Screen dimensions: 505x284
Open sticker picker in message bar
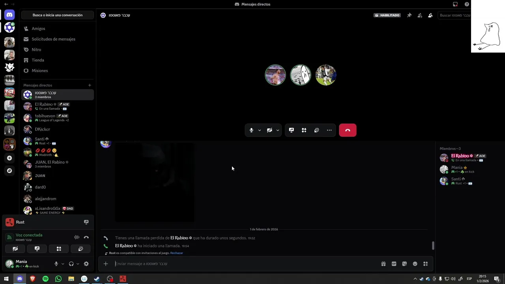tap(404, 264)
